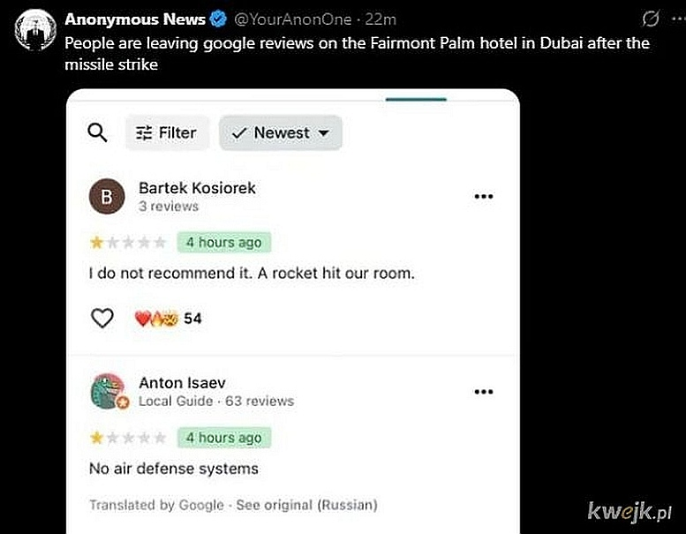Image resolution: width=686 pixels, height=534 pixels.
Task: Expand the Newest sort dropdown
Action: (x=280, y=132)
